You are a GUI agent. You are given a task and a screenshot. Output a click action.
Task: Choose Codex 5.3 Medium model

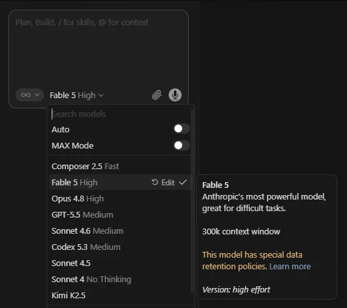tap(121, 247)
